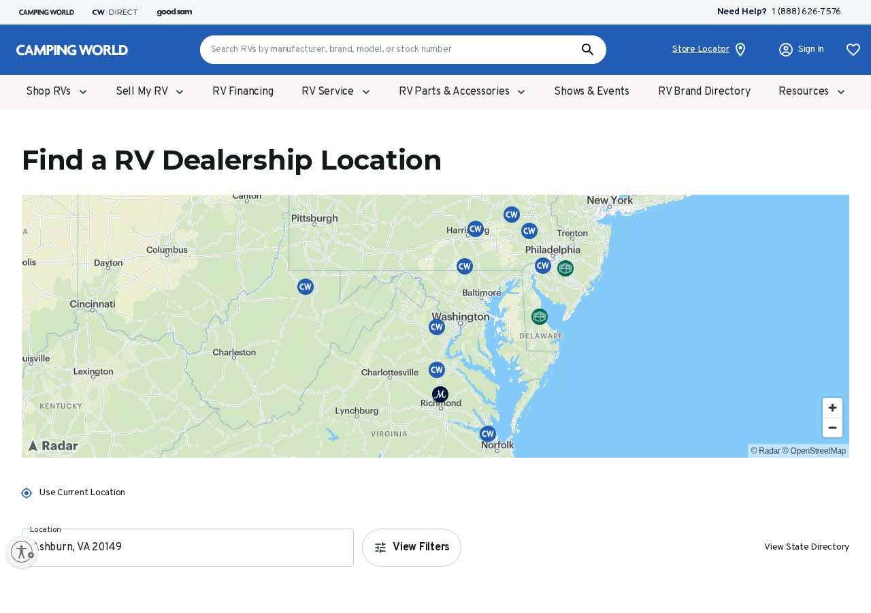This screenshot has width=871, height=613.
Task: Click the Sign In account icon
Action: point(786,50)
